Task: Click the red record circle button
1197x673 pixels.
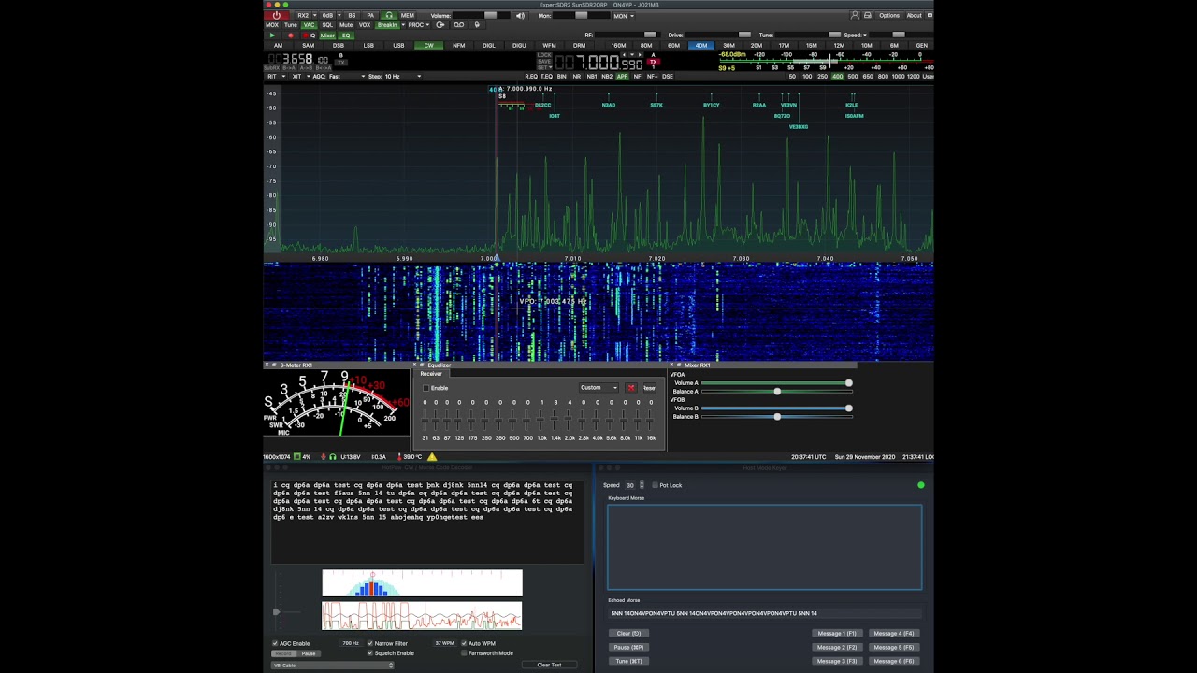Action: tap(291, 36)
